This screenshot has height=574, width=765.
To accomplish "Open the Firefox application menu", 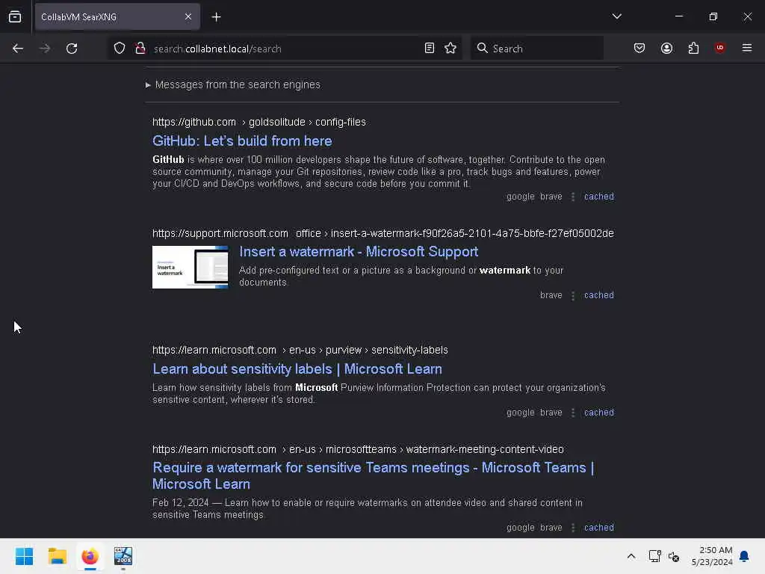I will 747,48.
